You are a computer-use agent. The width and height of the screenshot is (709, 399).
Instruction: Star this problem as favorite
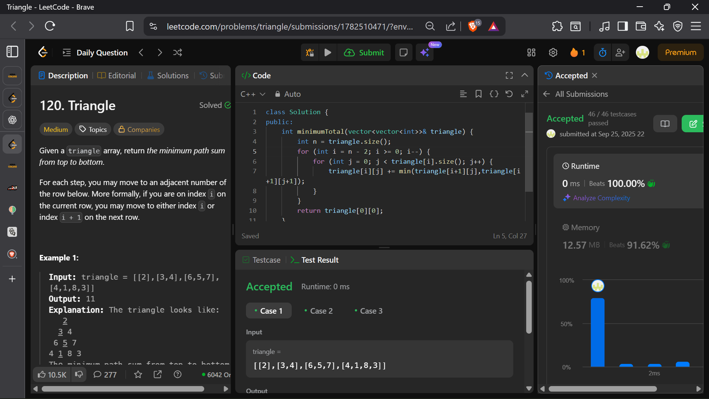[x=138, y=375]
